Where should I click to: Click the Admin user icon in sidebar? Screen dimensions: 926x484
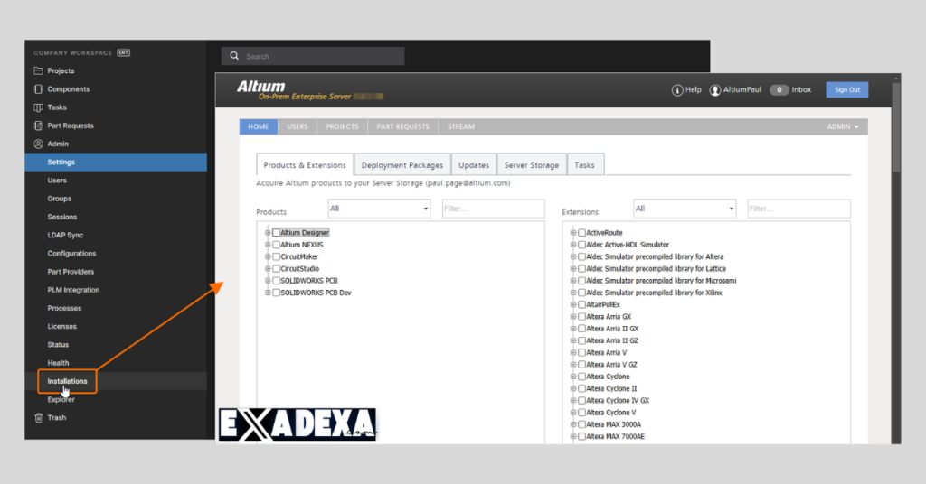point(38,144)
